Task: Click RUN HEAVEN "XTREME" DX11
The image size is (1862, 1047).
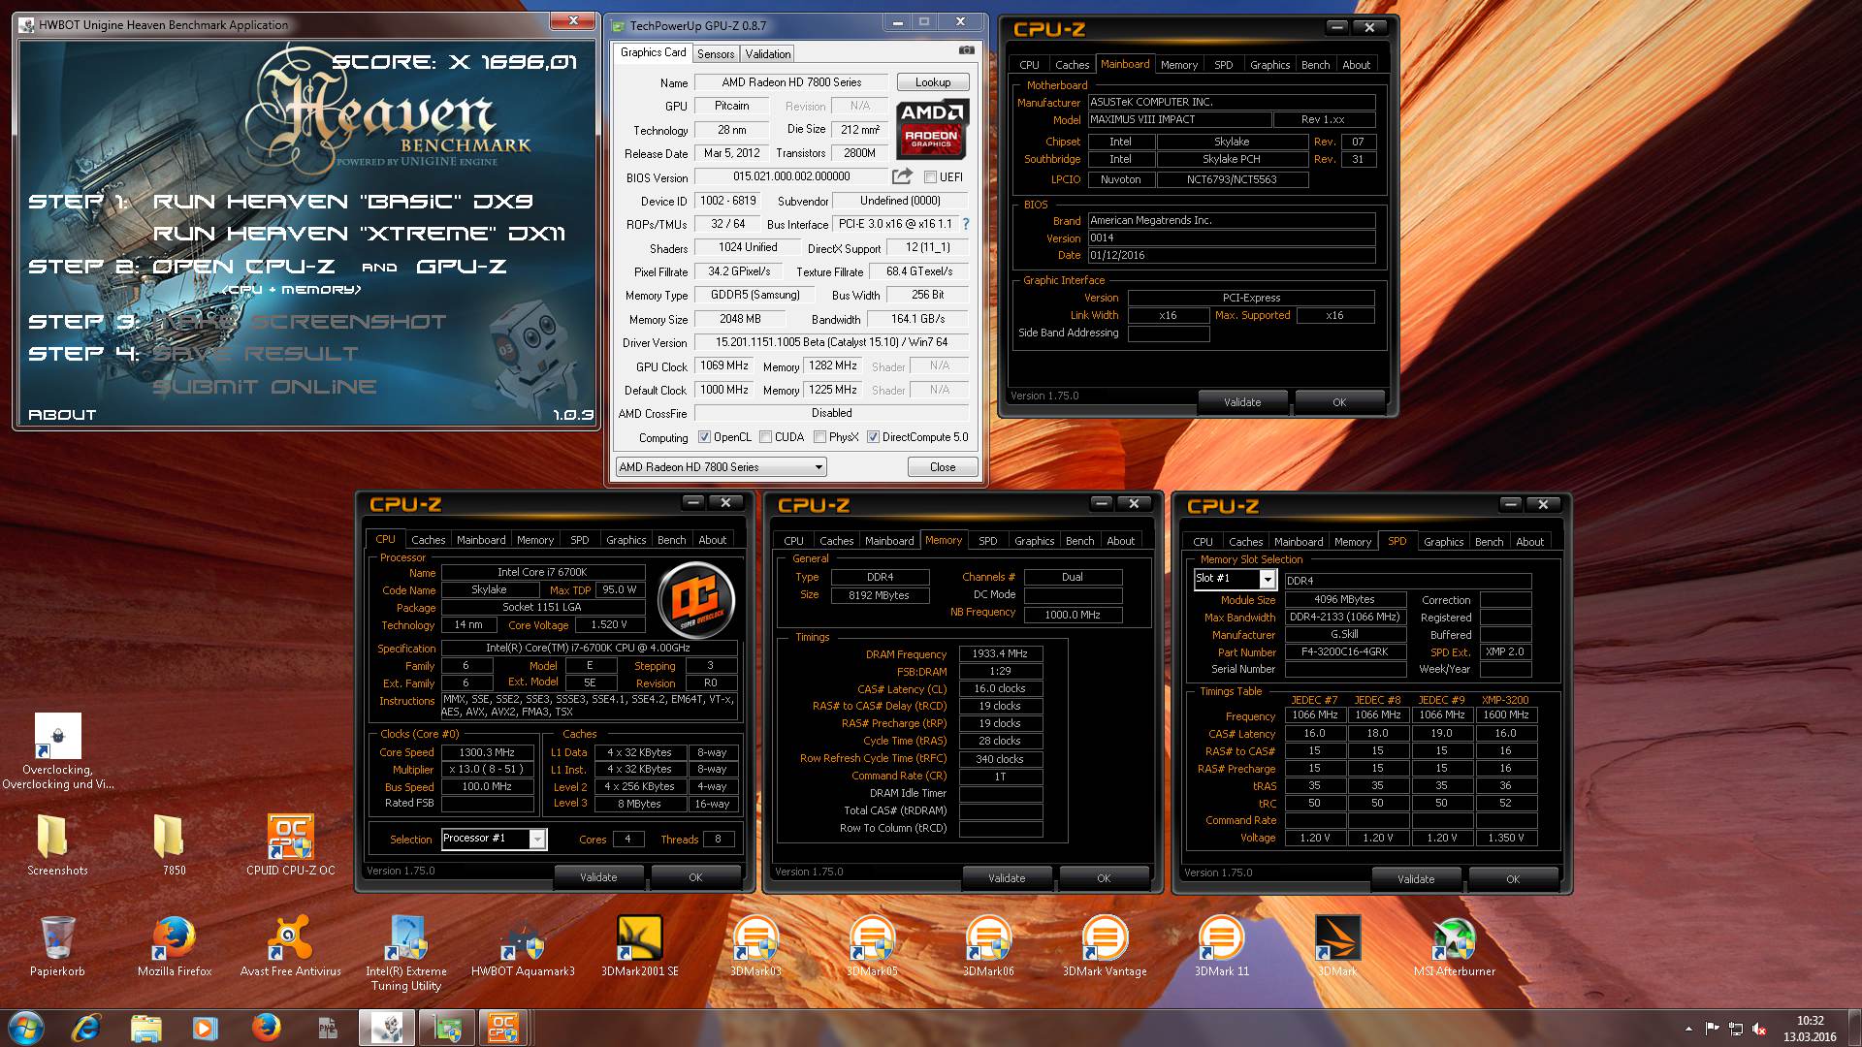Action: click(x=359, y=234)
